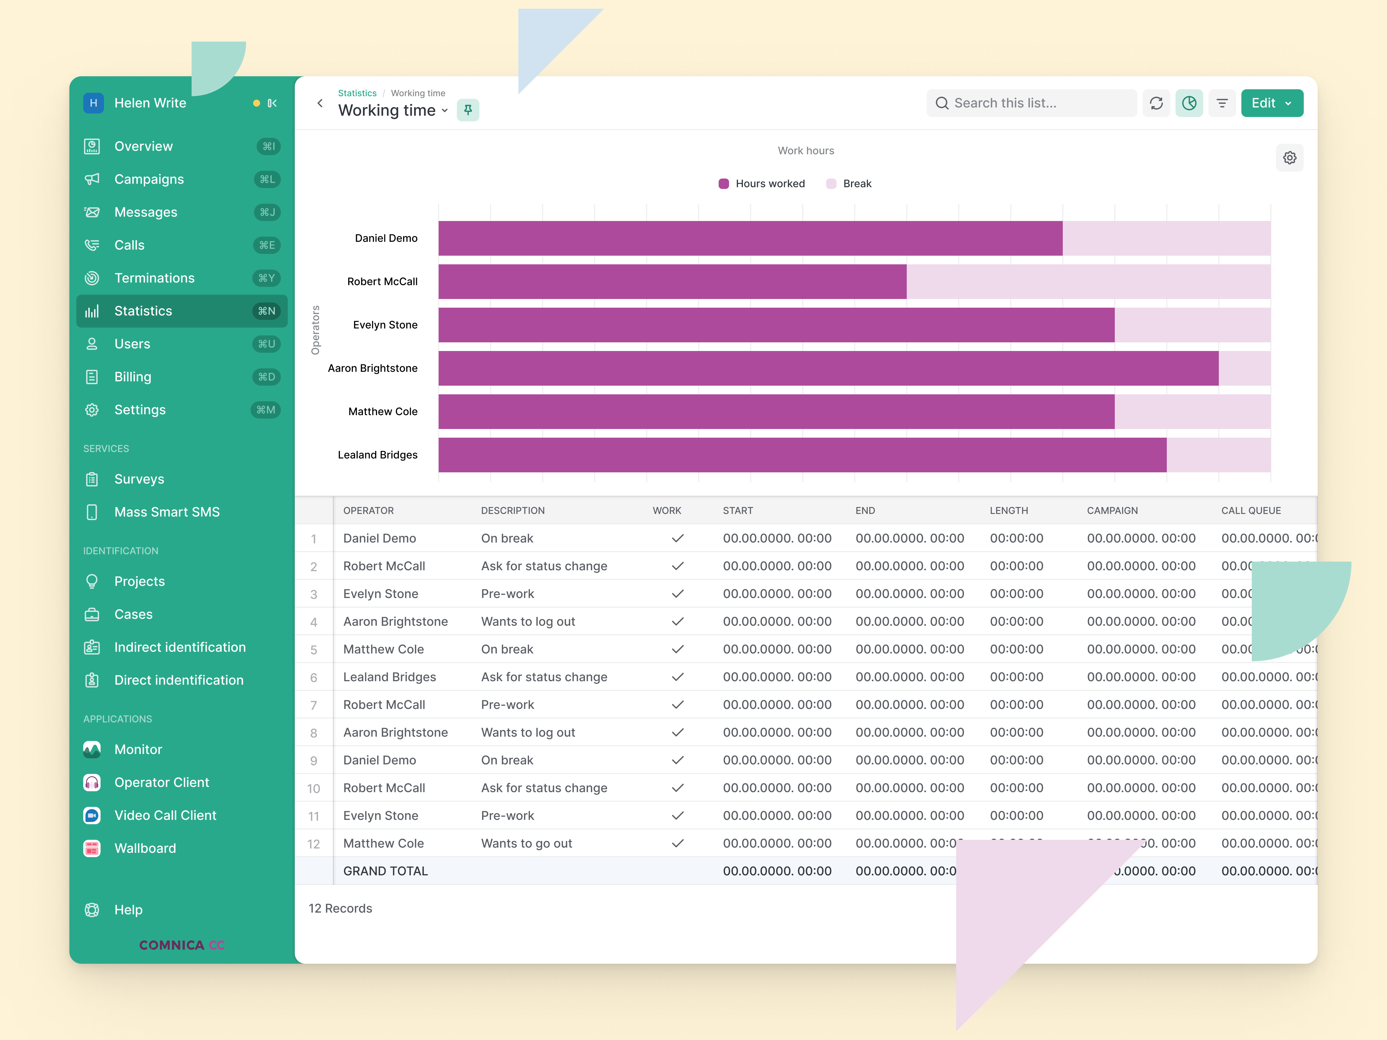This screenshot has width=1387, height=1040.
Task: Collapse sidebar with the collapse icon
Action: pos(272,103)
